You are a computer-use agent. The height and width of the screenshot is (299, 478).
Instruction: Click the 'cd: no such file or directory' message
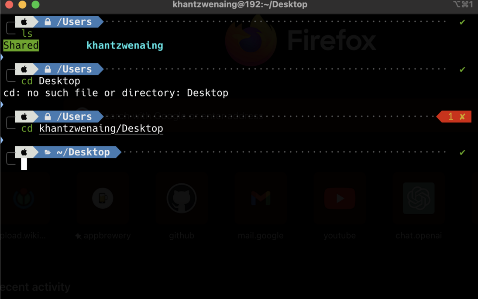(116, 93)
